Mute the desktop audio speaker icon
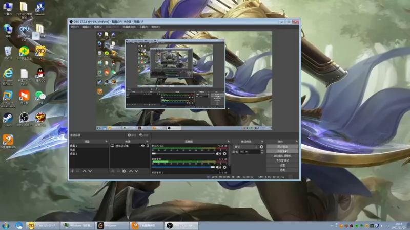 (218, 167)
